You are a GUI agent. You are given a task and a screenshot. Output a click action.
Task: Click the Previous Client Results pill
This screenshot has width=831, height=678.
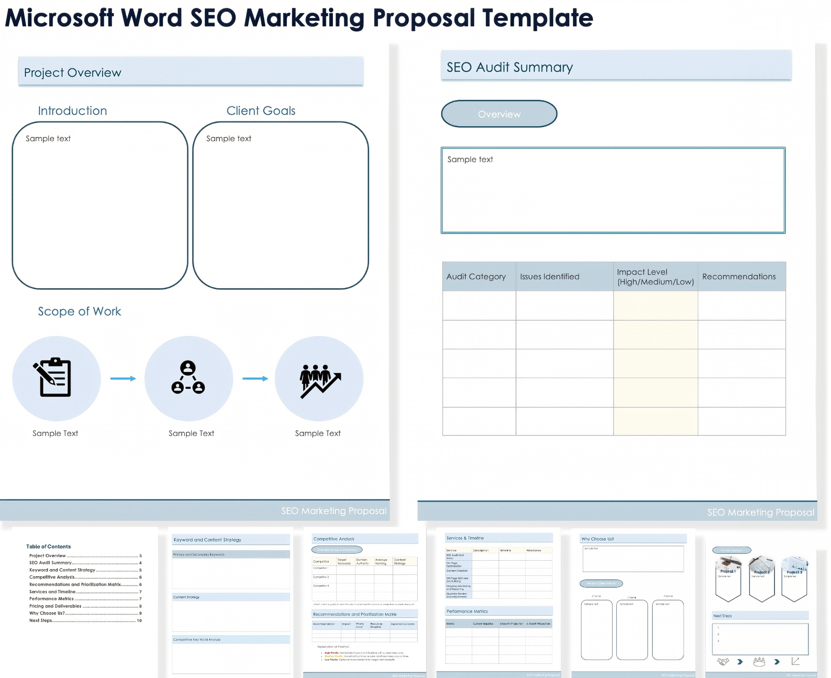tap(601, 583)
